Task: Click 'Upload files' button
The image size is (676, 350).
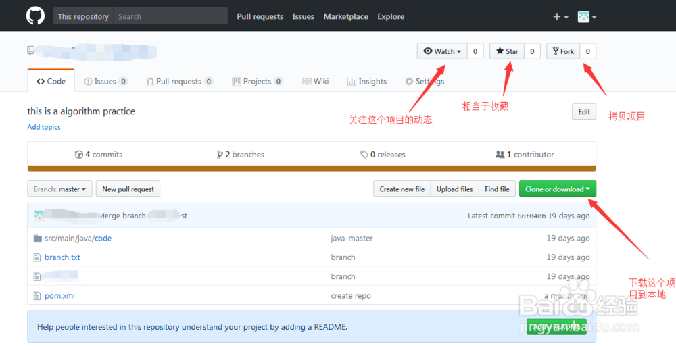Action: 455,189
